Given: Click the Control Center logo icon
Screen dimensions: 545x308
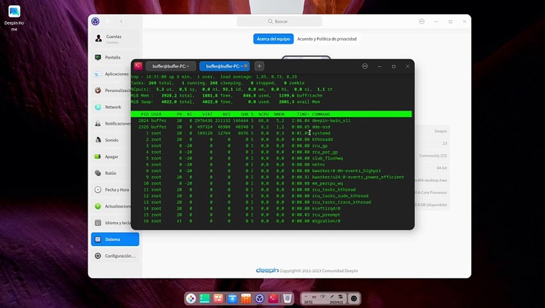Looking at the screenshot, I should coord(96,21).
